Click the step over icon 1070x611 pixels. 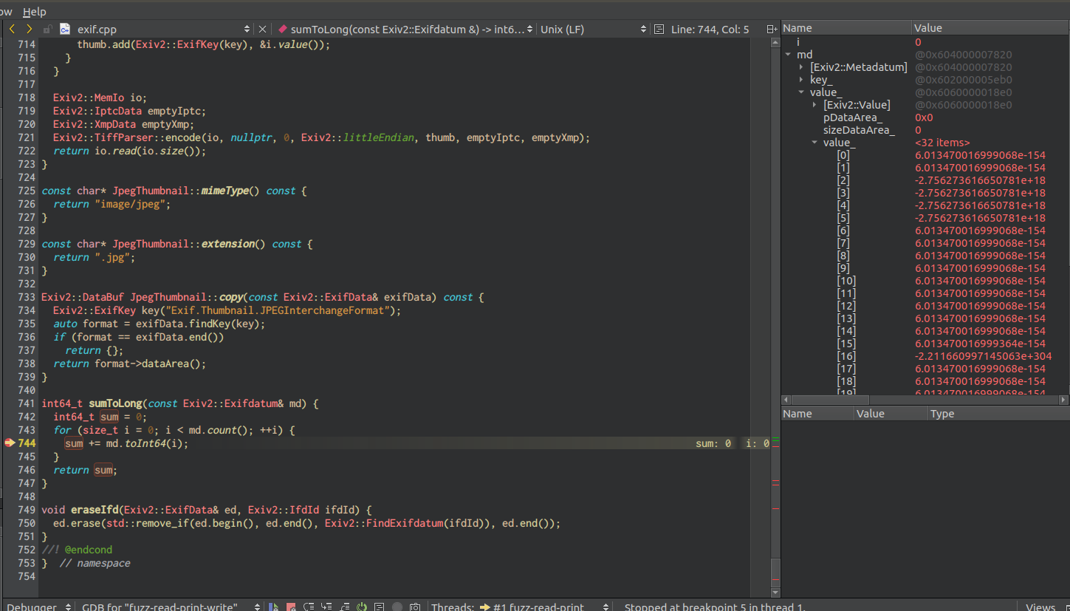(309, 606)
